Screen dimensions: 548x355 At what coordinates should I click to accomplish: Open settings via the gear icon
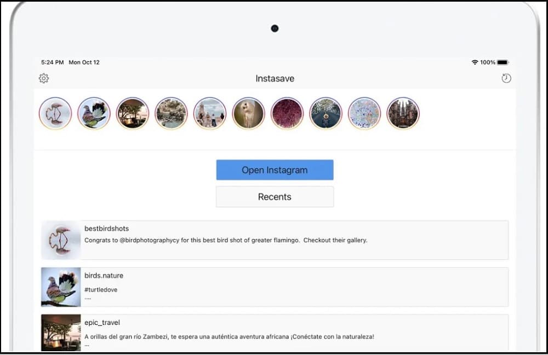tap(44, 78)
